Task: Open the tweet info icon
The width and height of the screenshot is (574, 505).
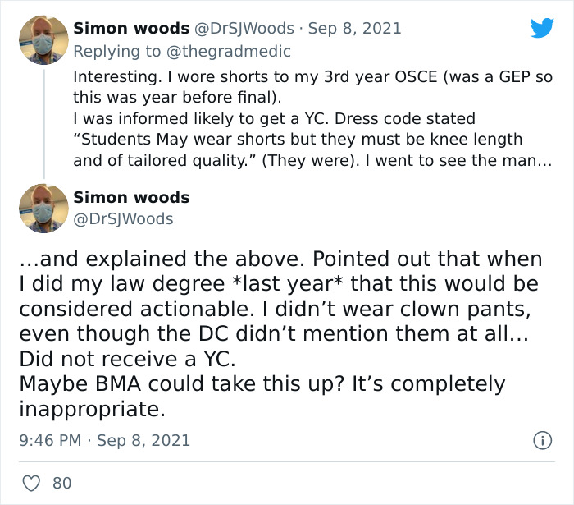Action: pos(541,441)
